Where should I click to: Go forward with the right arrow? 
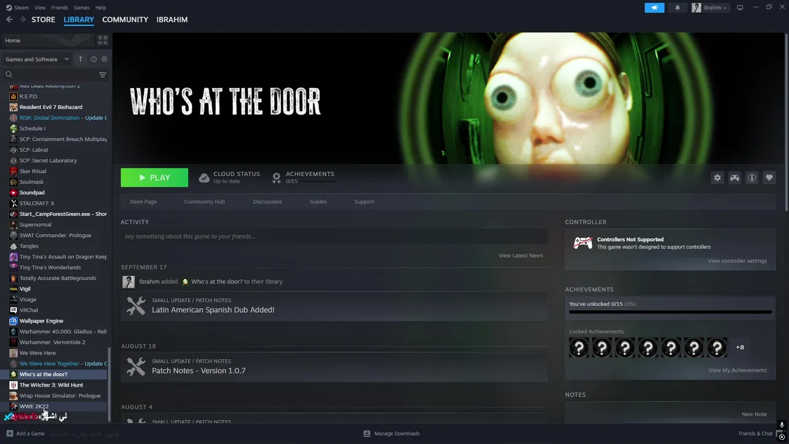(23, 20)
